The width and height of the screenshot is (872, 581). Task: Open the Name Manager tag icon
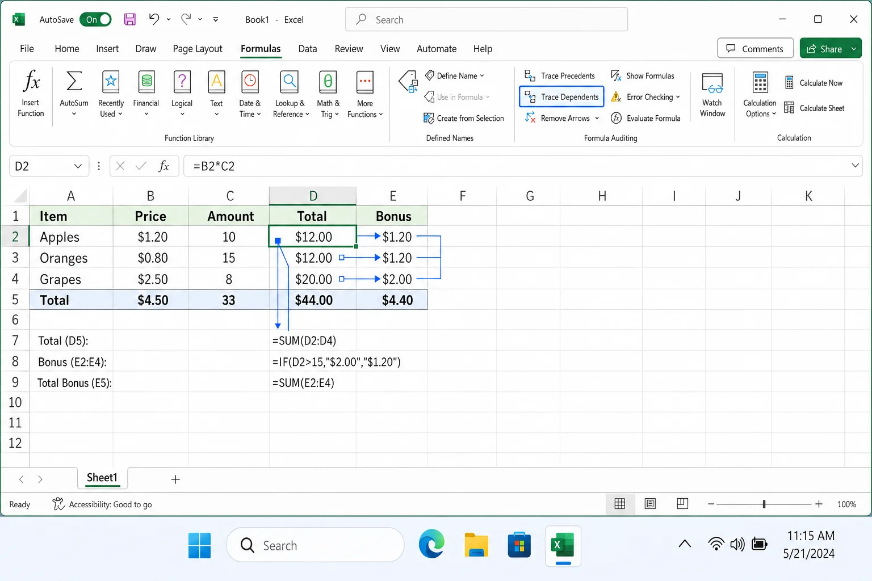tap(408, 81)
